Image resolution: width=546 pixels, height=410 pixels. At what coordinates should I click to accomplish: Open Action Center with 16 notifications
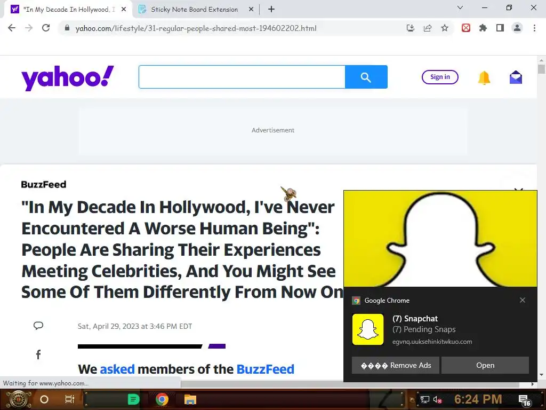525,400
